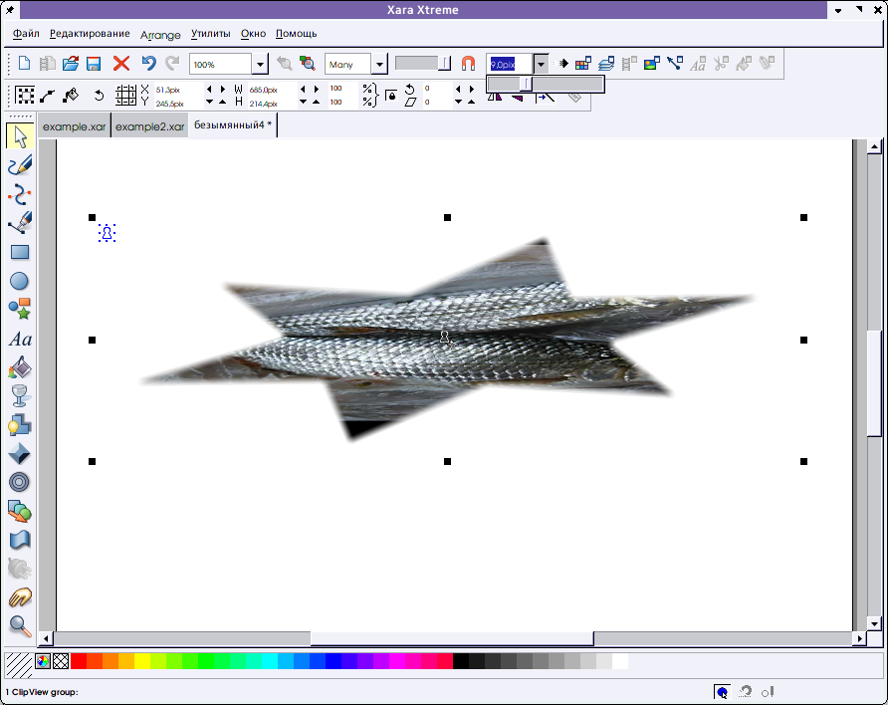Activate the Text tool
Viewport: 888px width, 705px height.
(19, 340)
